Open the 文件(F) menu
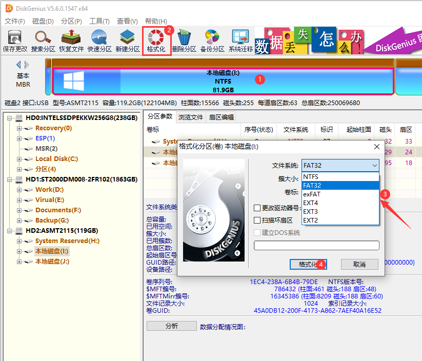This screenshot has width=422, height=361. click(15, 21)
